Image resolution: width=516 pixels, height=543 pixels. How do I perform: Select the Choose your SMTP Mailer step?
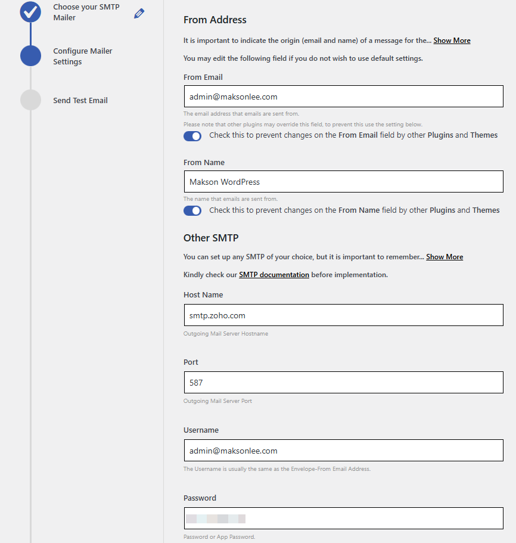(x=86, y=12)
